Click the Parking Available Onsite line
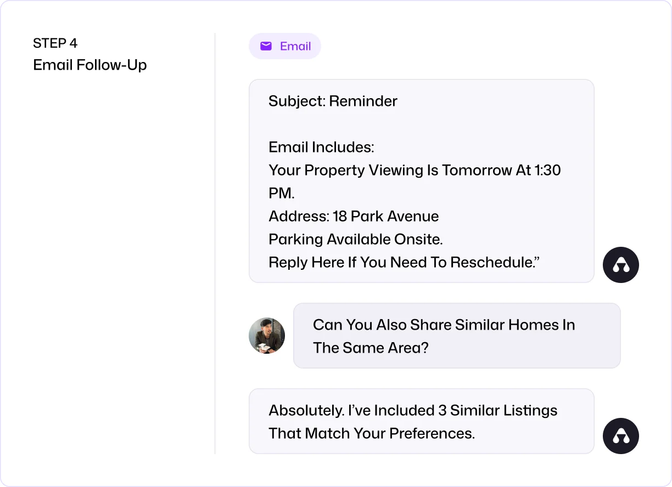Image resolution: width=672 pixels, height=487 pixels. click(x=355, y=239)
